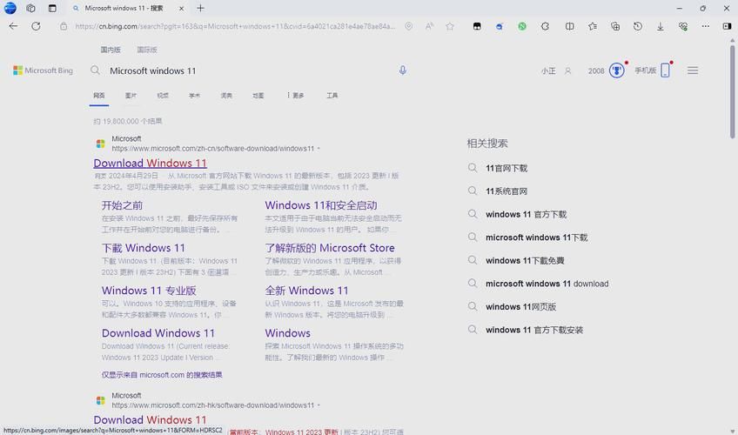Screen dimensions: 738x435
Task: Open the '全新 Windows 11' sublink
Action: tap(306, 291)
